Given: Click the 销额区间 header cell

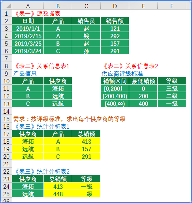Looking at the screenshot, I should point(115,81).
